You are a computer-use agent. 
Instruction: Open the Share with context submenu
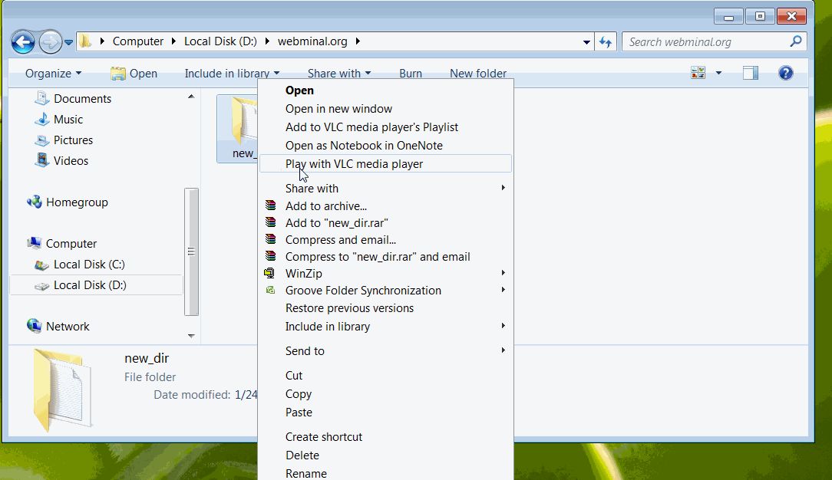pos(386,188)
